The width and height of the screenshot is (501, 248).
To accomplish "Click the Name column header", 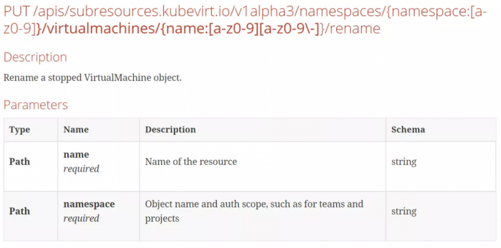I will click(x=76, y=130).
